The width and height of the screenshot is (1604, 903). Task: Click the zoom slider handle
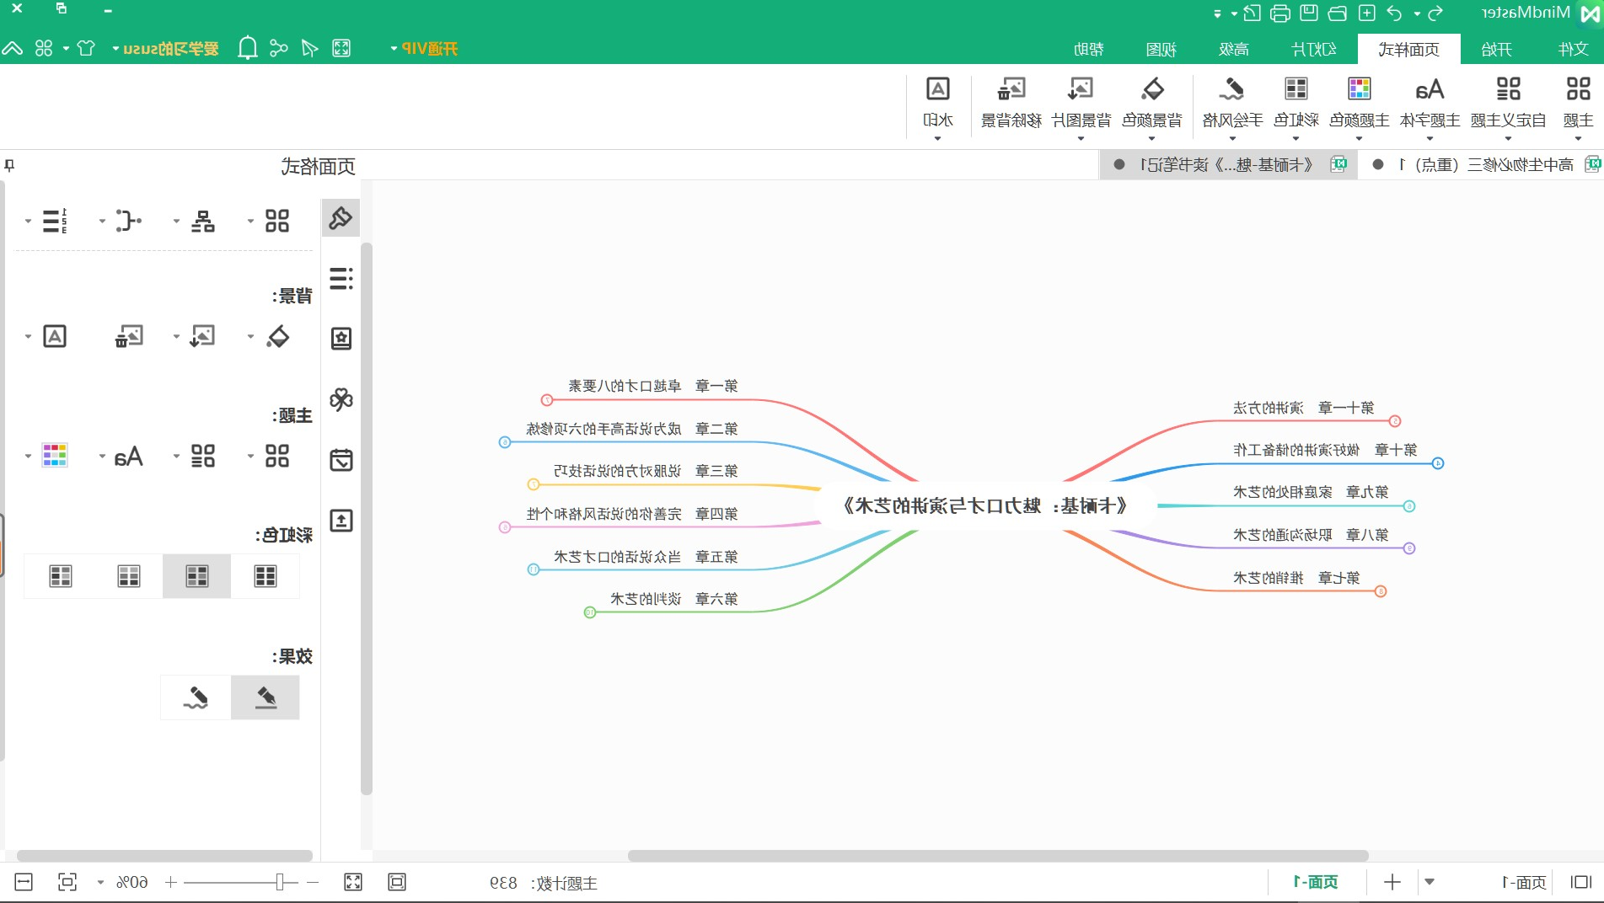(280, 882)
